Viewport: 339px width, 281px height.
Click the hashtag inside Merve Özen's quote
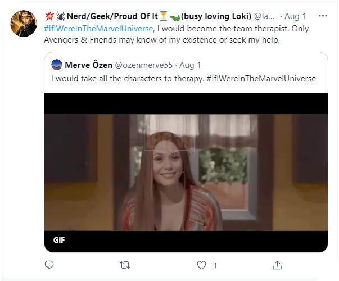click(x=262, y=79)
